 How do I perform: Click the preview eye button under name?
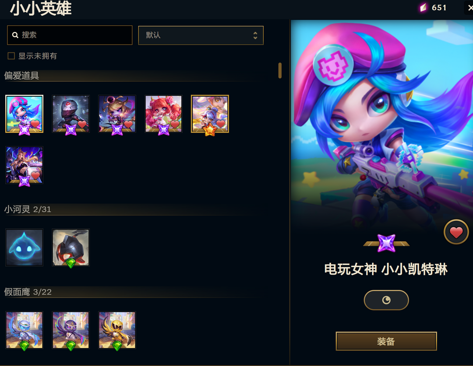click(x=386, y=300)
